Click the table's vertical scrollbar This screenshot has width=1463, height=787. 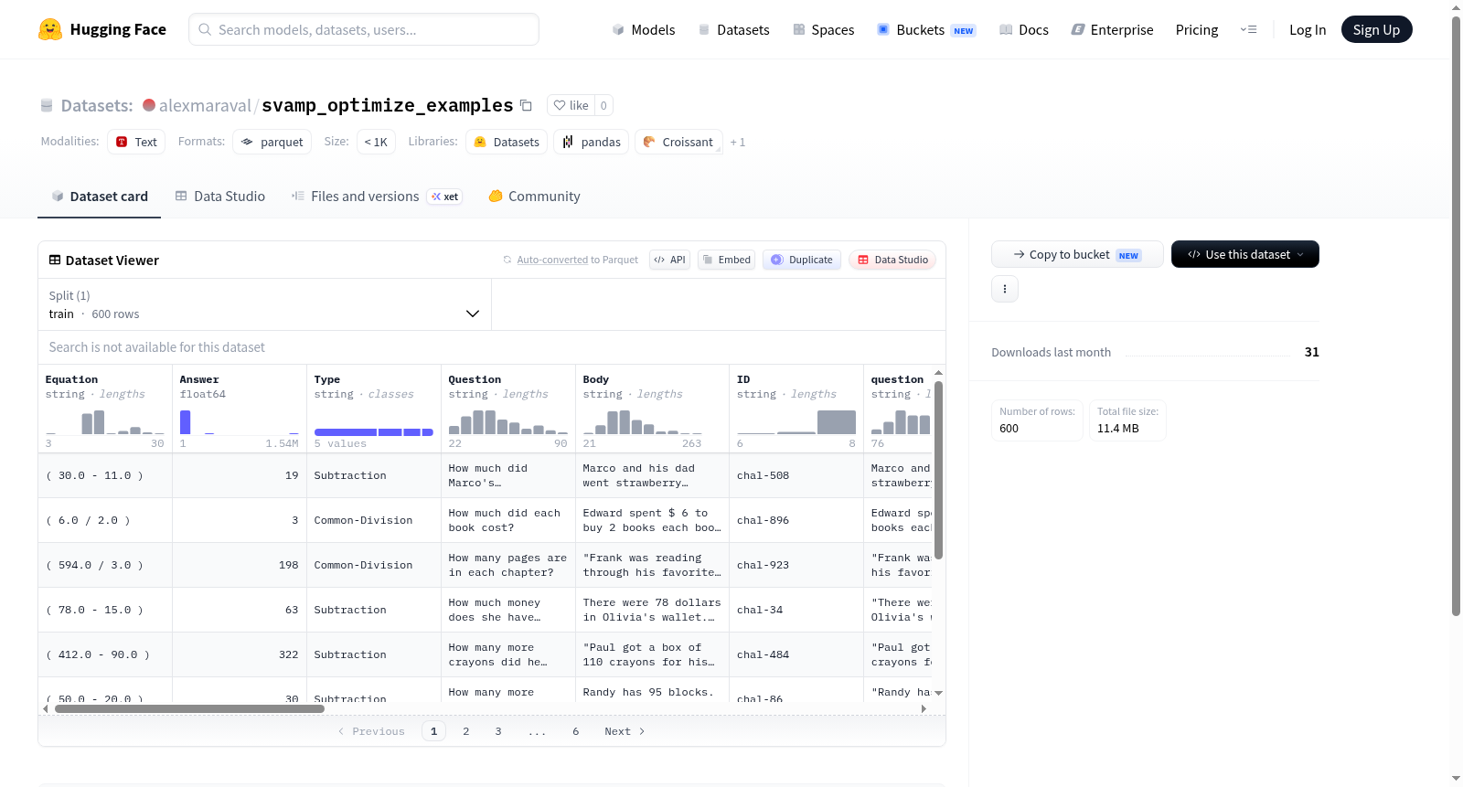938,470
